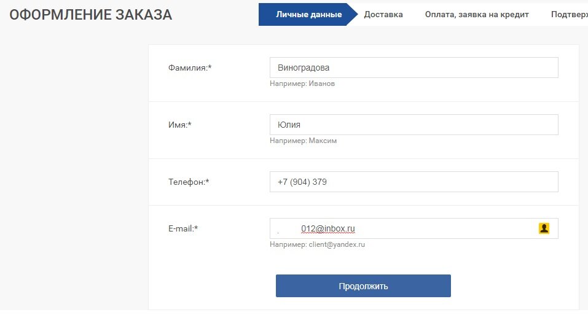
Task: Click the yellow contact icon in the E-mail field
Action: [x=544, y=228]
